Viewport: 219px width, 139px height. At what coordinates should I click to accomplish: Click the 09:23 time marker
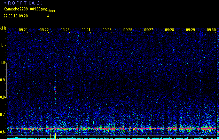[x=65, y=30]
